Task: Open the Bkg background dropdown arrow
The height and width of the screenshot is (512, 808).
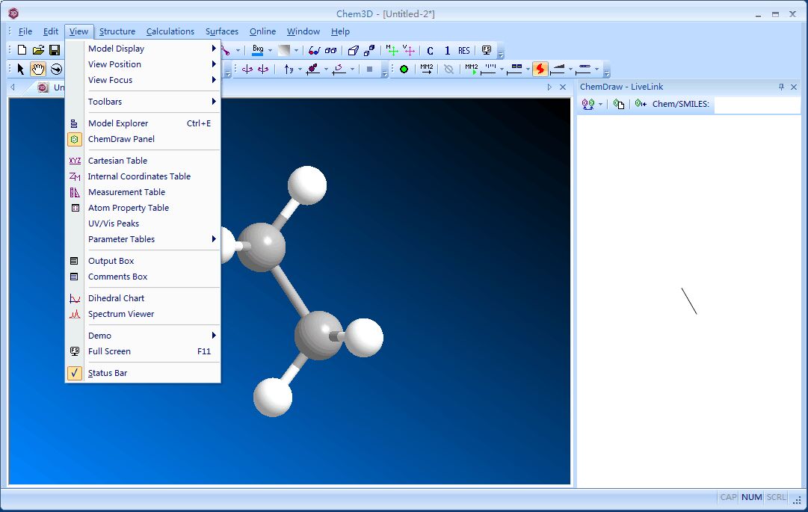Action: [270, 50]
